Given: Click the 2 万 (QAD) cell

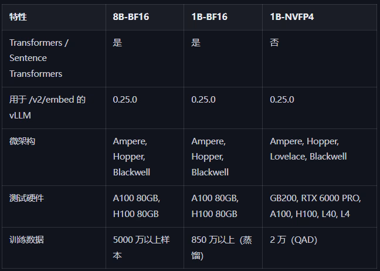Looking at the screenshot, I should coord(293,240).
